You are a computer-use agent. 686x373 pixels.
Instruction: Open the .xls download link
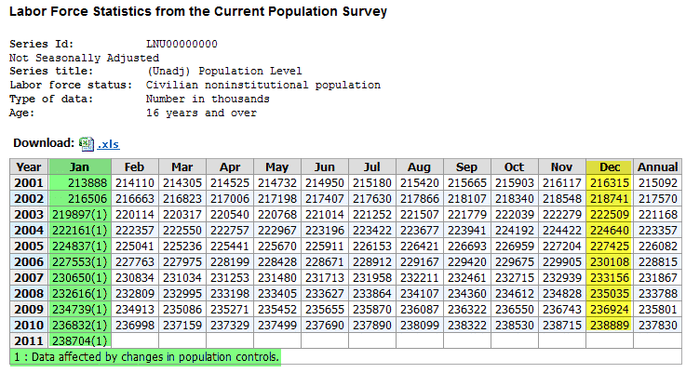[108, 144]
